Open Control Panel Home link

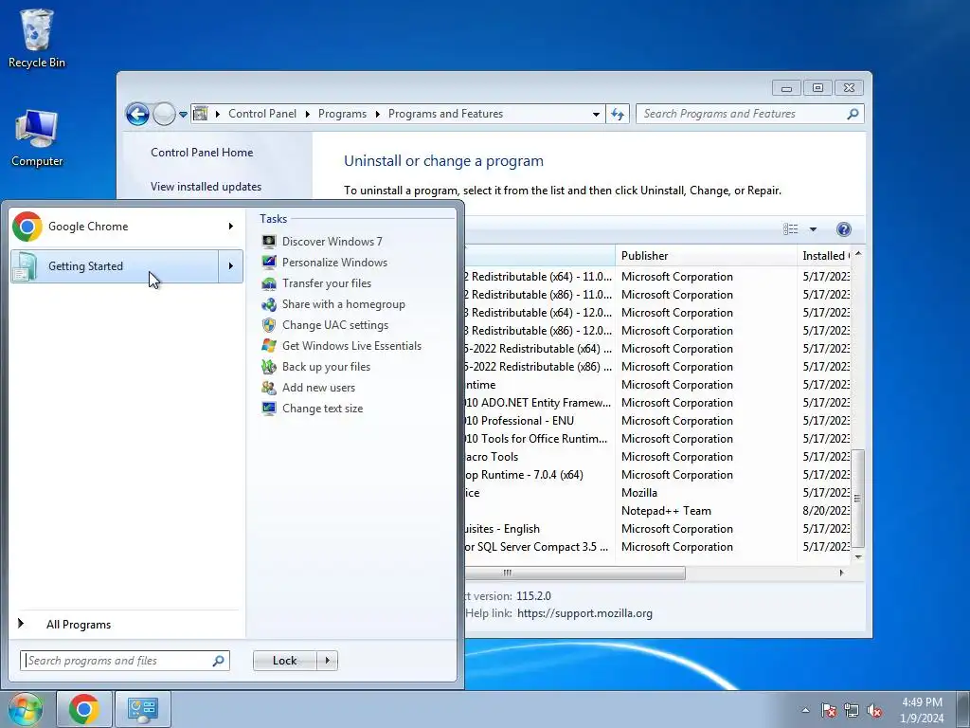tap(202, 153)
